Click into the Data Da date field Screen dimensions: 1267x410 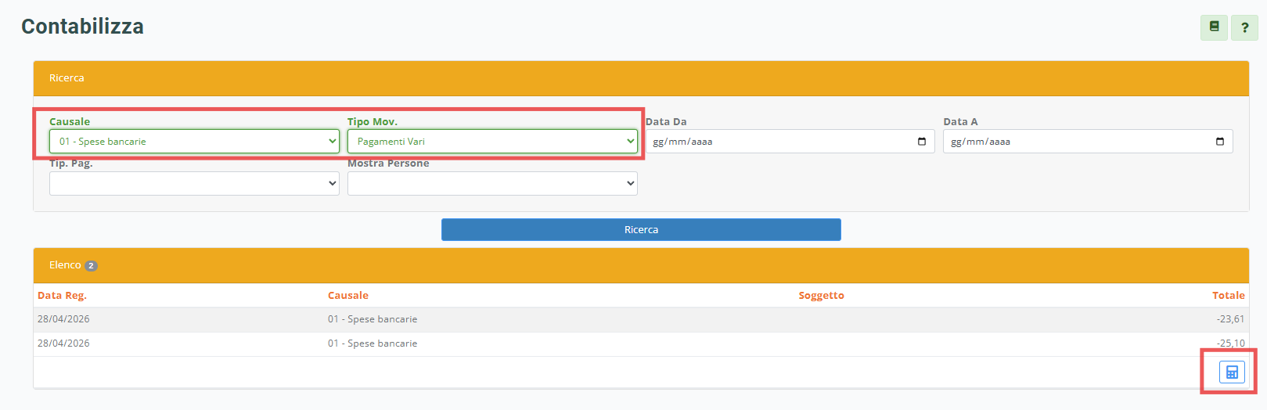(x=775, y=142)
